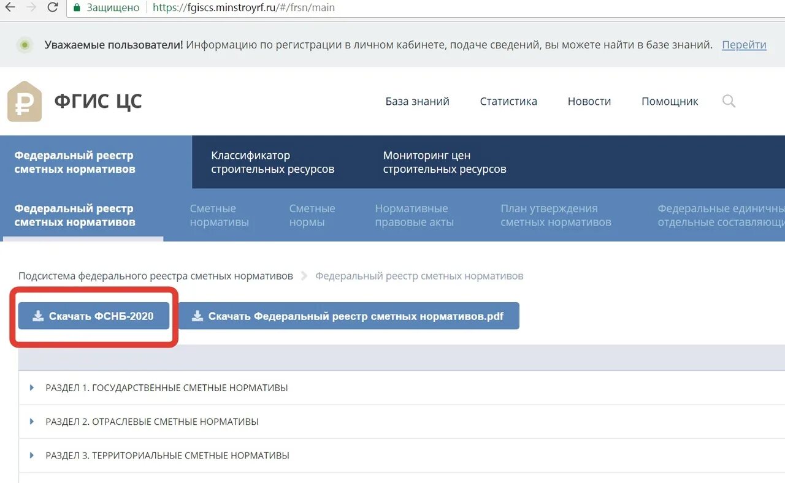
Task: Click the ФГИС ЦС site title text
Action: tap(98, 101)
